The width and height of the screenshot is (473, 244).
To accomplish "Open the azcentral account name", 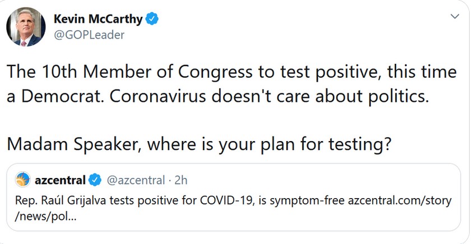I will coord(61,180).
